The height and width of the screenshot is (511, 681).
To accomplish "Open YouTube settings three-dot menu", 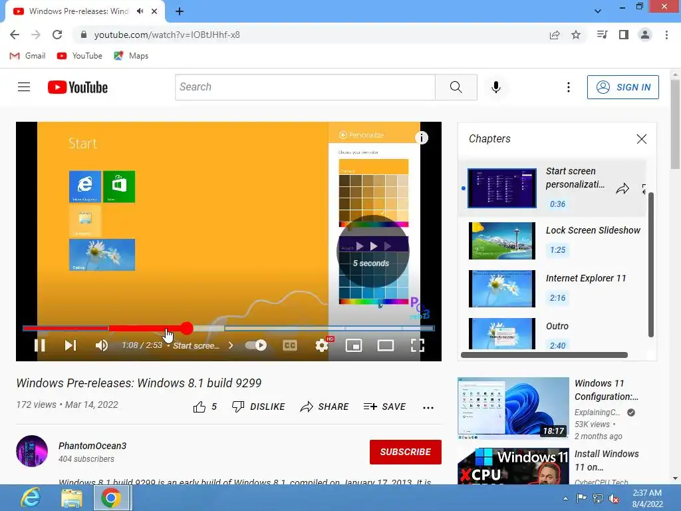I will point(568,87).
